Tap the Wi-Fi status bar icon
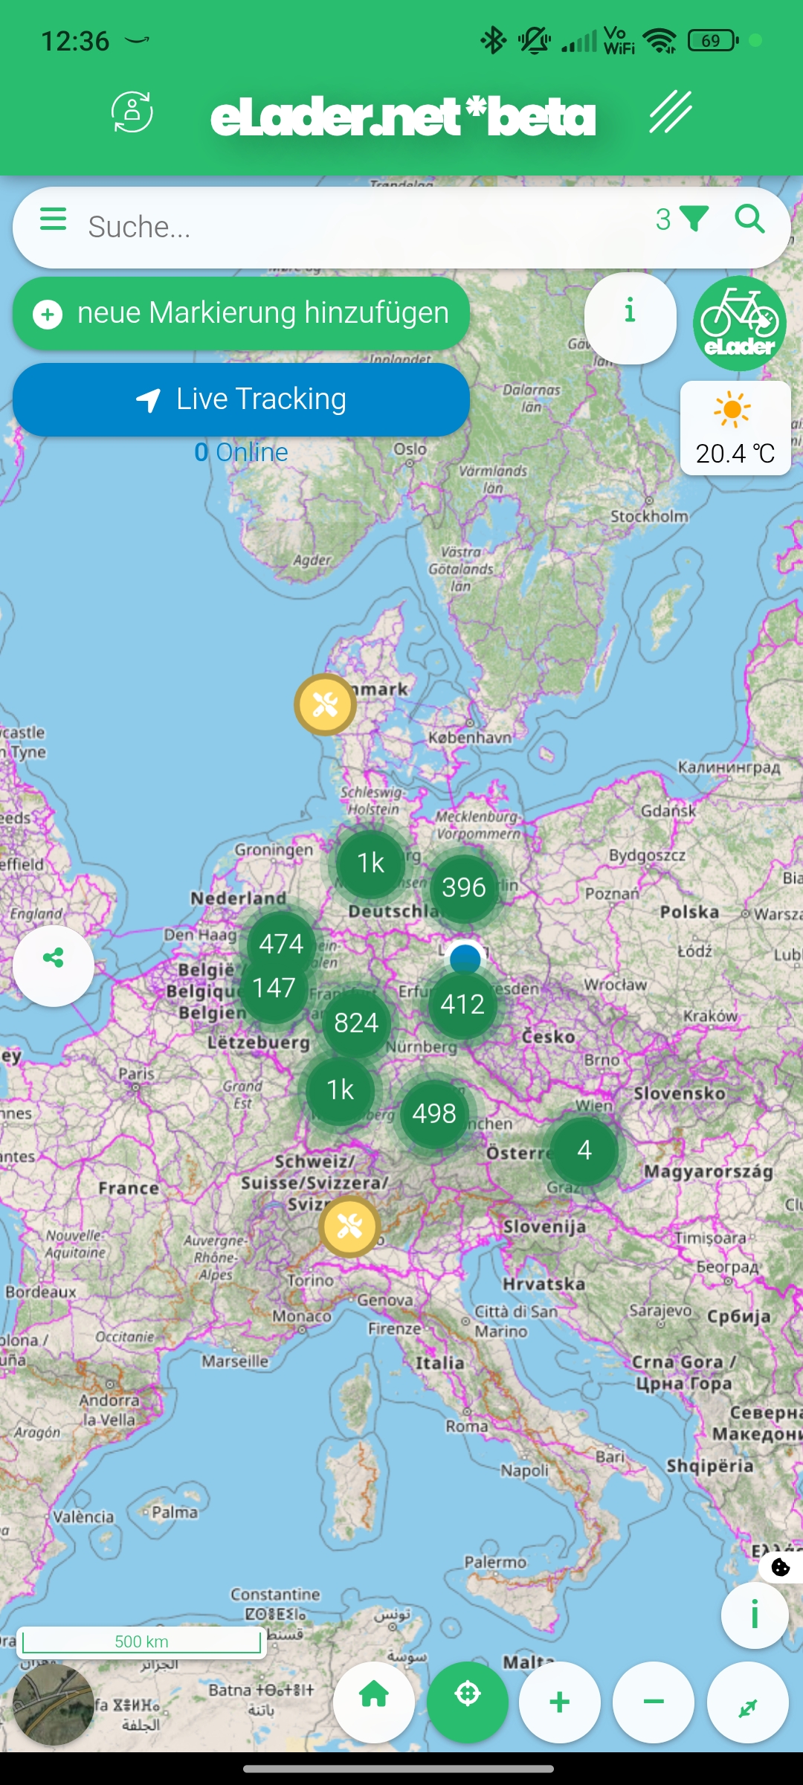This screenshot has width=803, height=1785. point(660,41)
